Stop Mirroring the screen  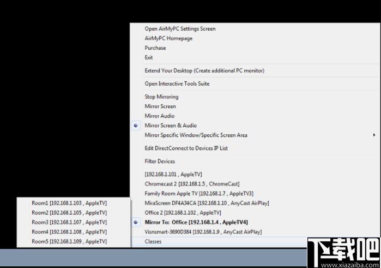pyautogui.click(x=161, y=97)
